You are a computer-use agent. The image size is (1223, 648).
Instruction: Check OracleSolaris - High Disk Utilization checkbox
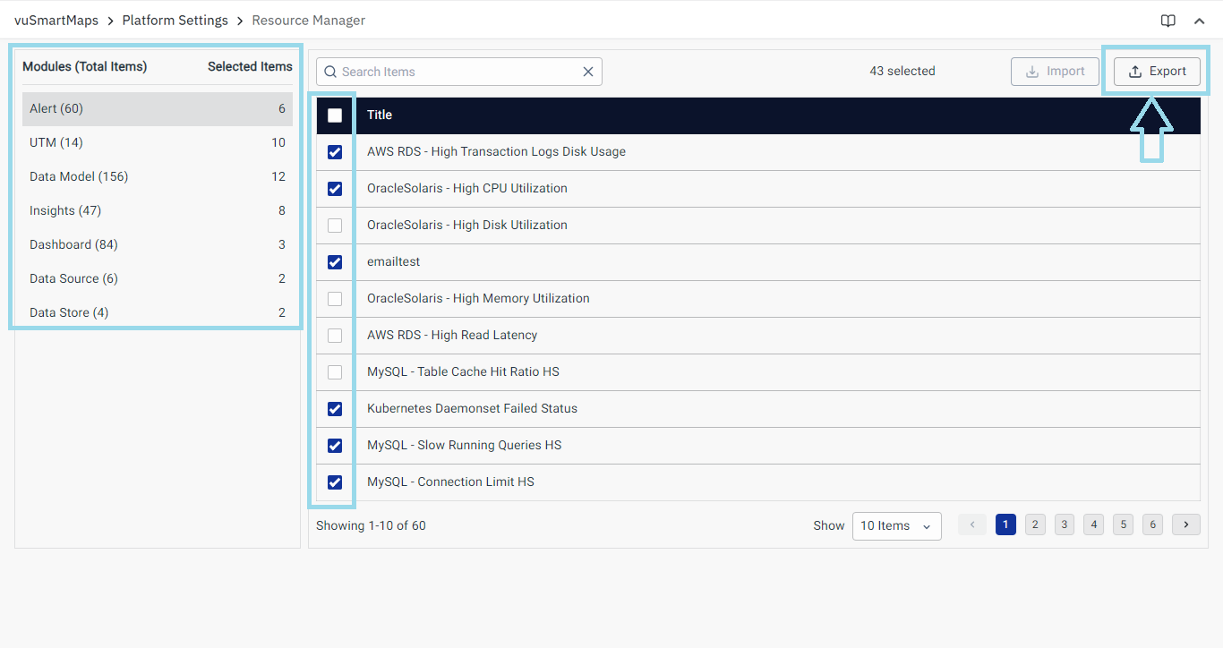coord(335,226)
